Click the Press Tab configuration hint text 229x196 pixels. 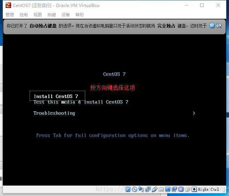point(113,136)
